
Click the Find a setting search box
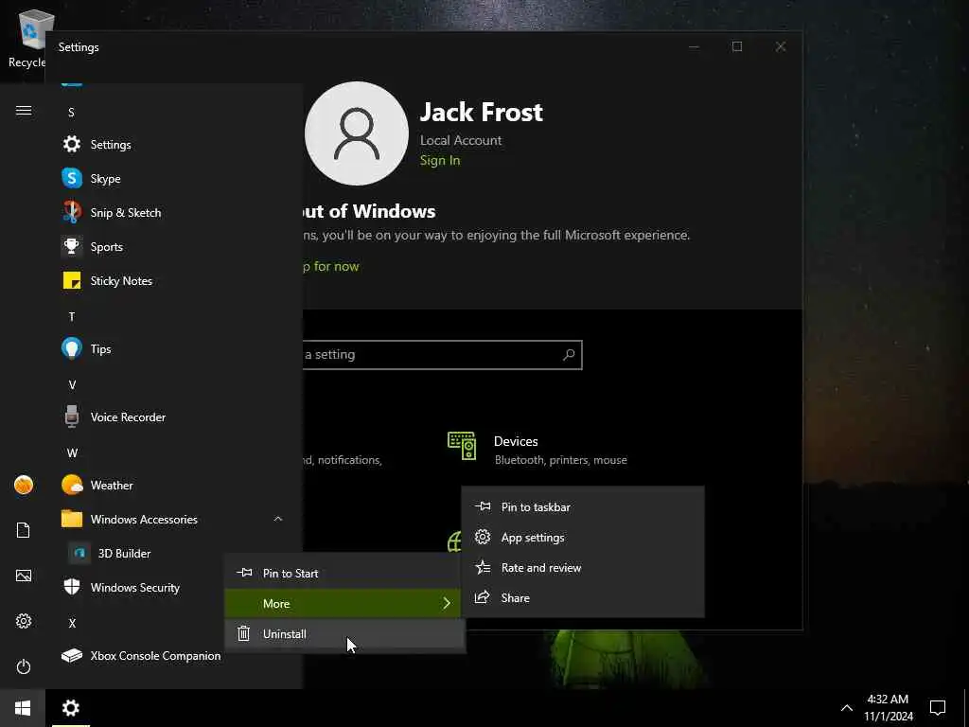click(x=443, y=355)
